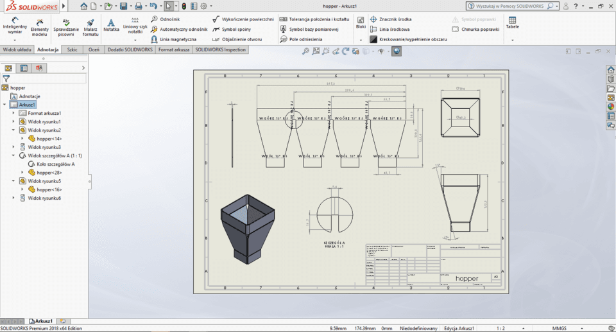The image size is (616, 332).
Task: Collapse the Arkusz1 tree node
Action: [x=4, y=105]
